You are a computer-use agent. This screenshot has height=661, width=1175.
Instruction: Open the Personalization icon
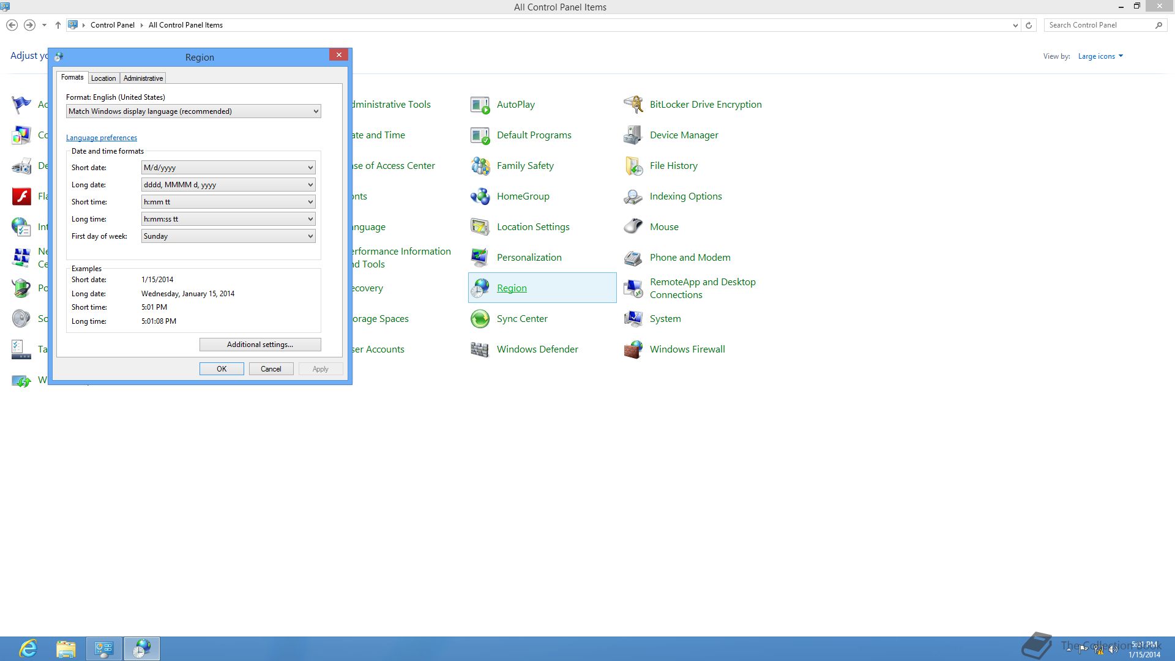click(480, 258)
